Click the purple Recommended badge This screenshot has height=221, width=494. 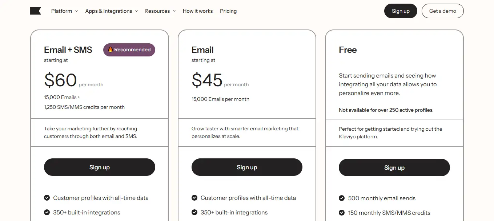point(129,50)
